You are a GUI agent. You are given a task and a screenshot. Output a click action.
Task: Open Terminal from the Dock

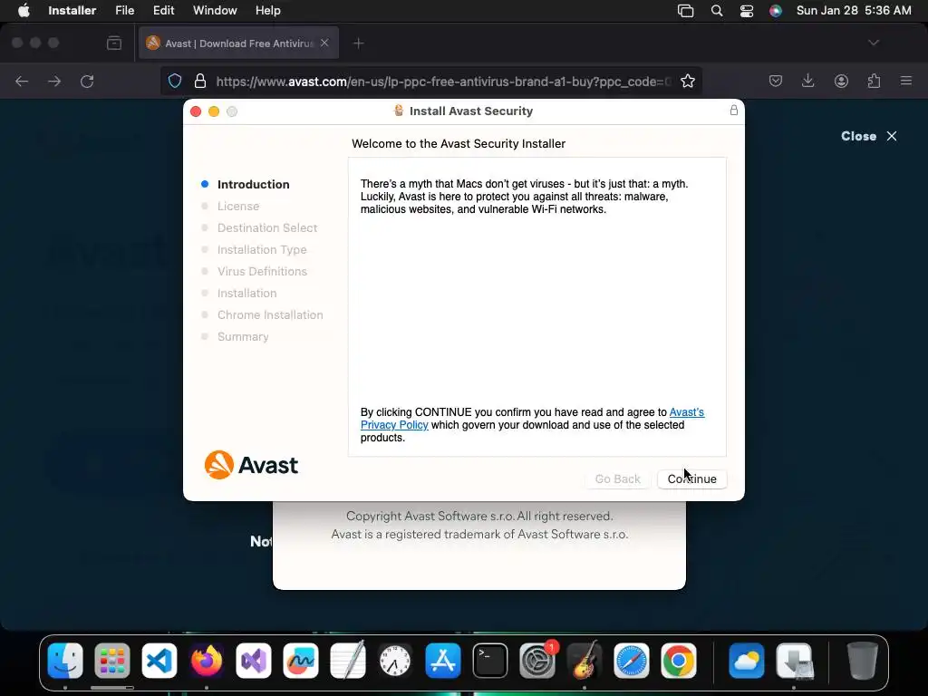coord(490,661)
